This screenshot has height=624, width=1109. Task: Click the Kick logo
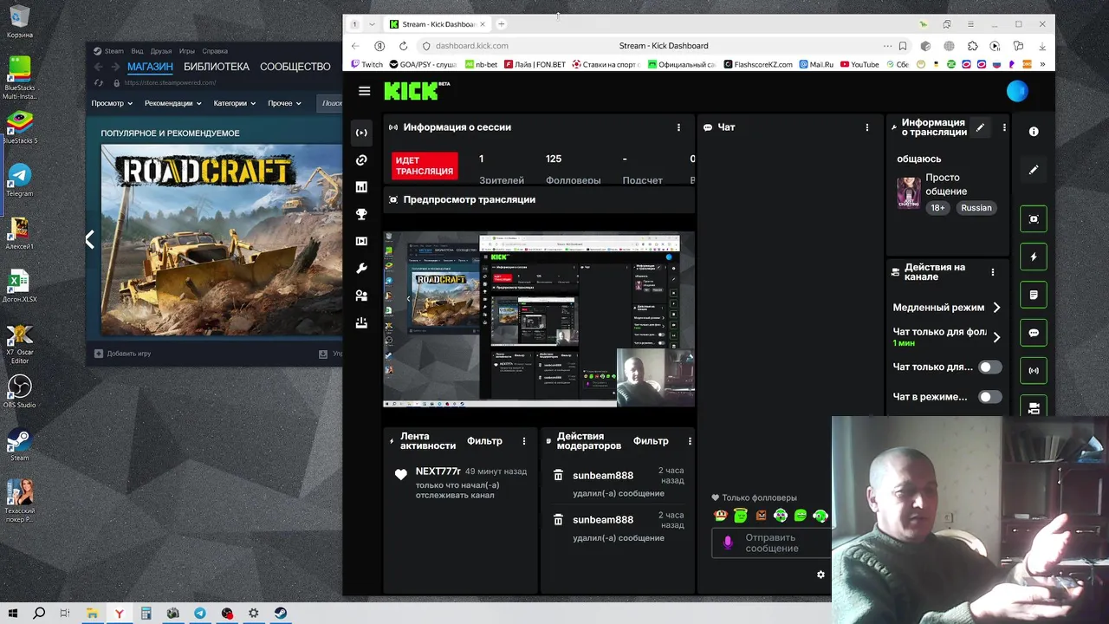click(417, 91)
